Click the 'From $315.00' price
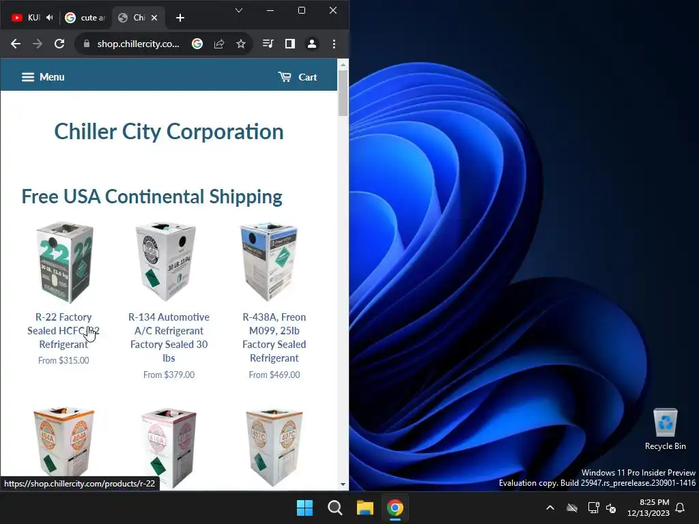 click(x=63, y=360)
